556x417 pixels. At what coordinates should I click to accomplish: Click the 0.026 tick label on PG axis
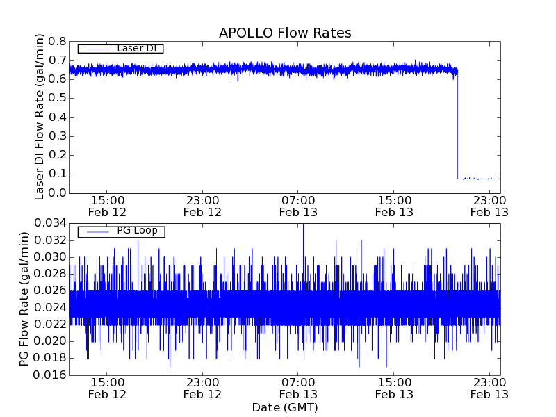(50, 291)
